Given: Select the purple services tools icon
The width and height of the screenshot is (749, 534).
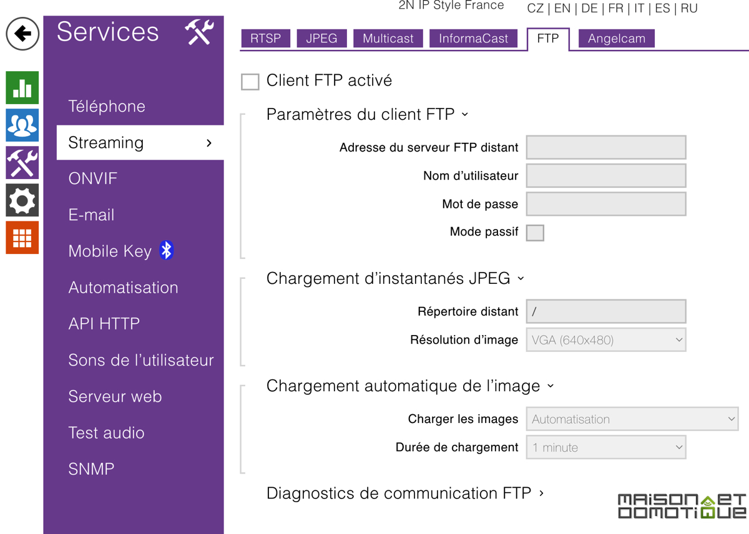Looking at the screenshot, I should (x=22, y=162).
